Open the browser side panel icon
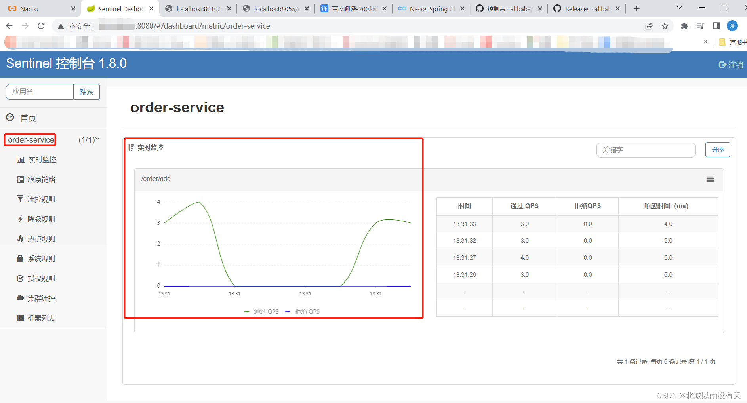The image size is (747, 403). pos(716,26)
